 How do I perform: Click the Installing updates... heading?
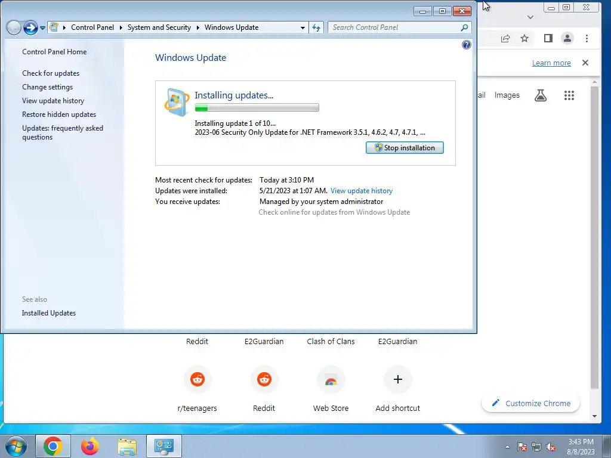click(x=234, y=95)
